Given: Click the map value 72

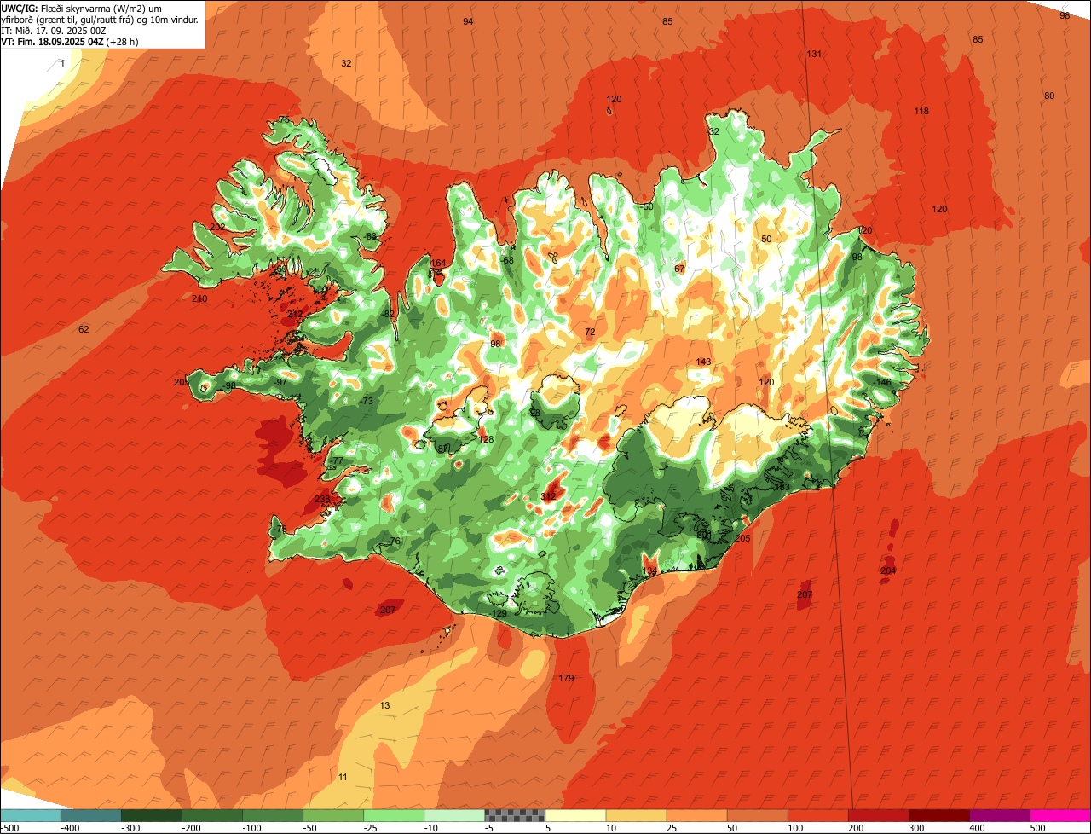Looking at the screenshot, I should (590, 331).
